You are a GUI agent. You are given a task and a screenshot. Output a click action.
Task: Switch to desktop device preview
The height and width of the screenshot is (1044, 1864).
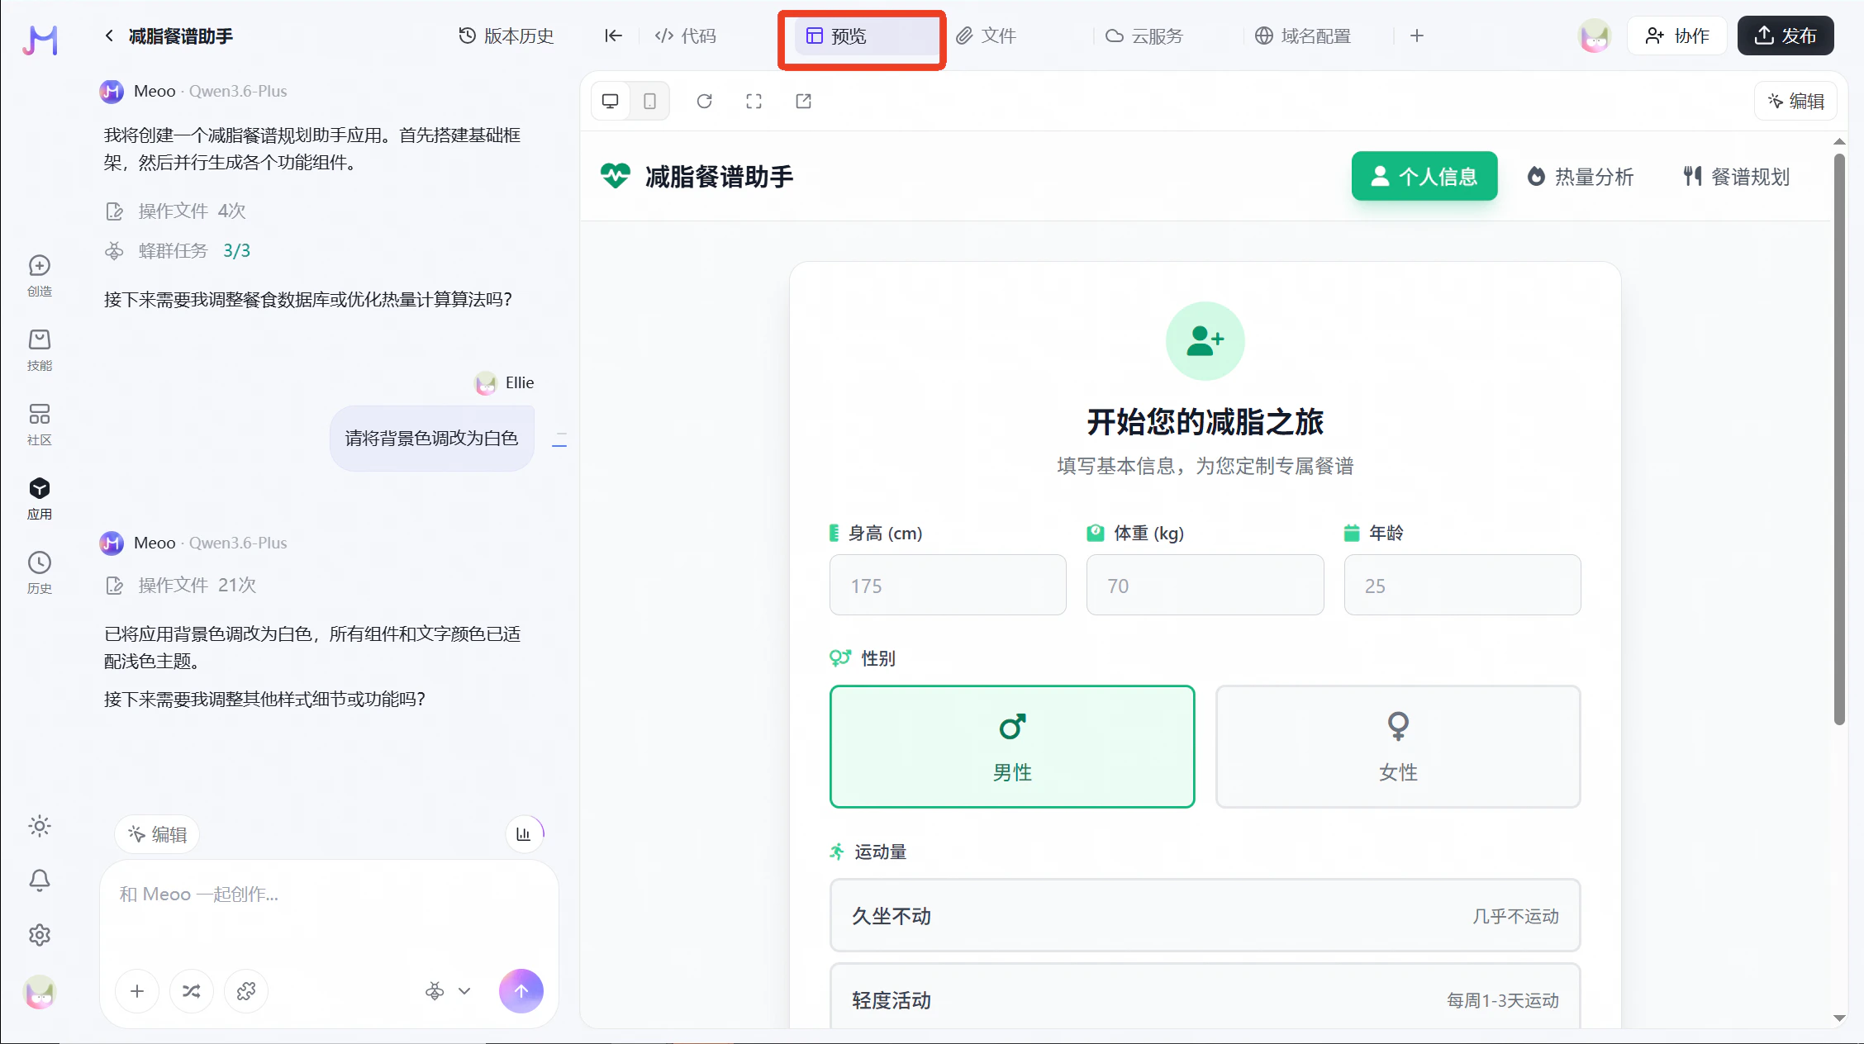coord(611,101)
